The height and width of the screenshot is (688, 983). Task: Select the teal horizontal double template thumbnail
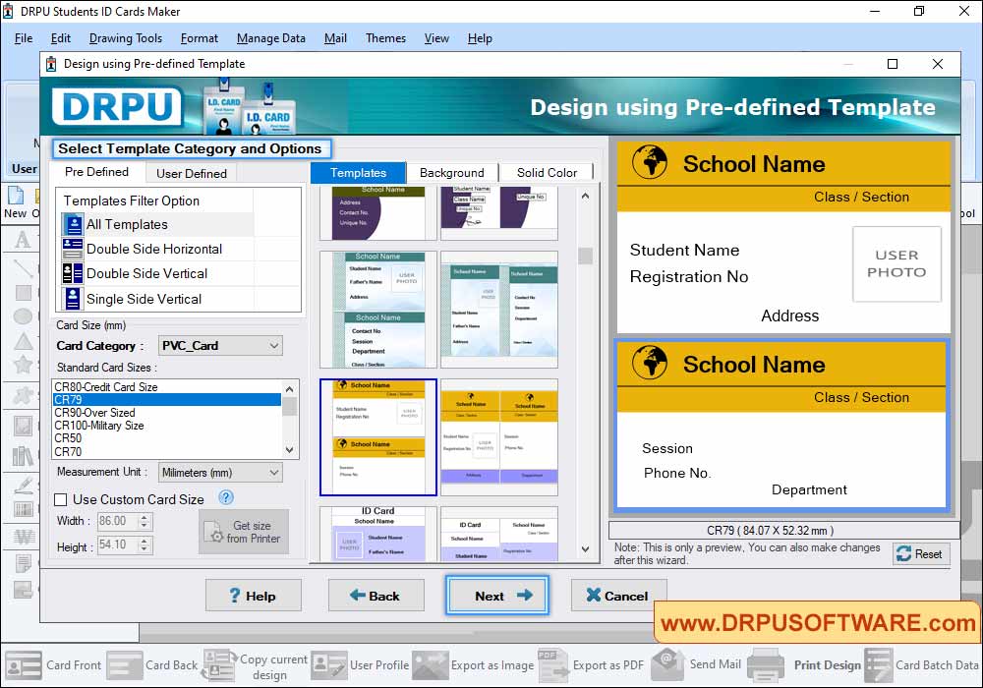[378, 310]
